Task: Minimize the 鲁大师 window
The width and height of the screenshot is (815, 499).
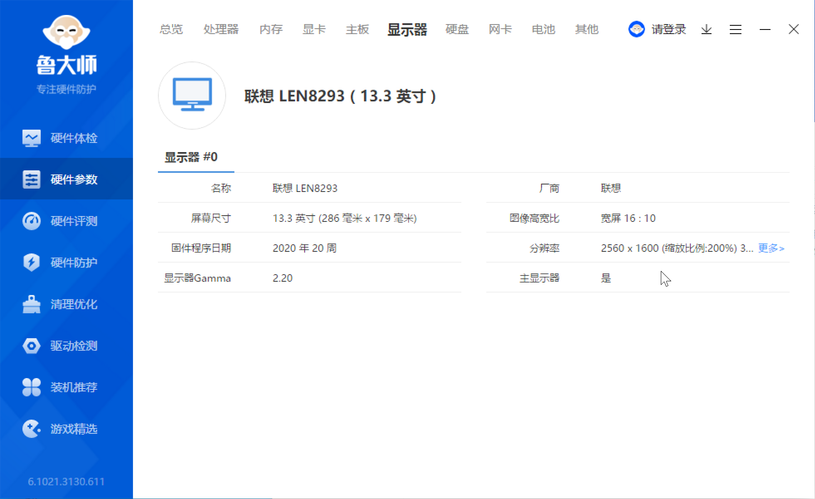Action: pos(765,29)
